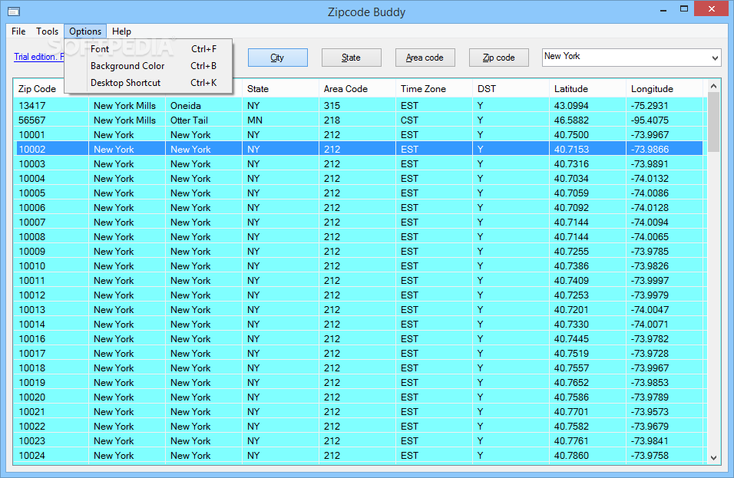Open the File menu
The height and width of the screenshot is (478, 734).
coord(18,31)
